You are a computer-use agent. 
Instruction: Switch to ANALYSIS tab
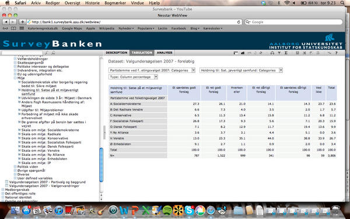tap(164, 53)
